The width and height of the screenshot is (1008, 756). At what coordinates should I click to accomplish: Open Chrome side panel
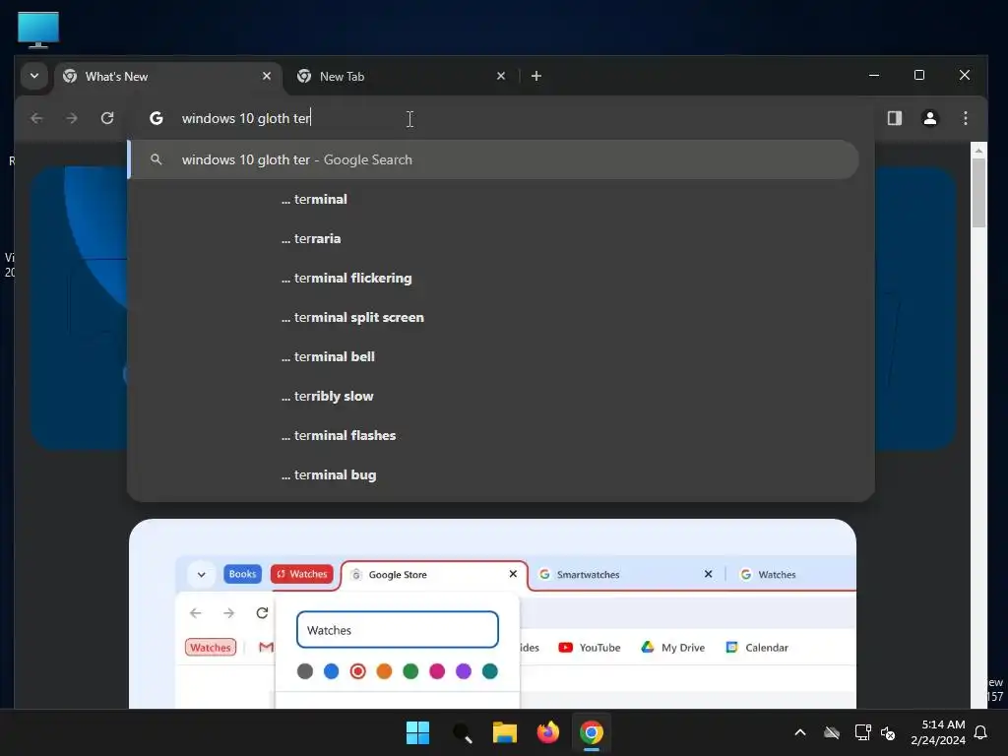[894, 118]
